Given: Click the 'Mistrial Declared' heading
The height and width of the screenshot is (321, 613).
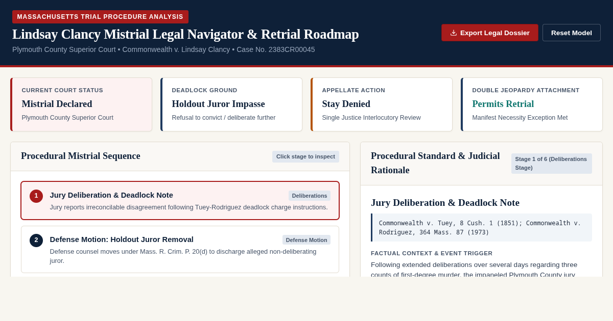Looking at the screenshot, I should tap(57, 104).
